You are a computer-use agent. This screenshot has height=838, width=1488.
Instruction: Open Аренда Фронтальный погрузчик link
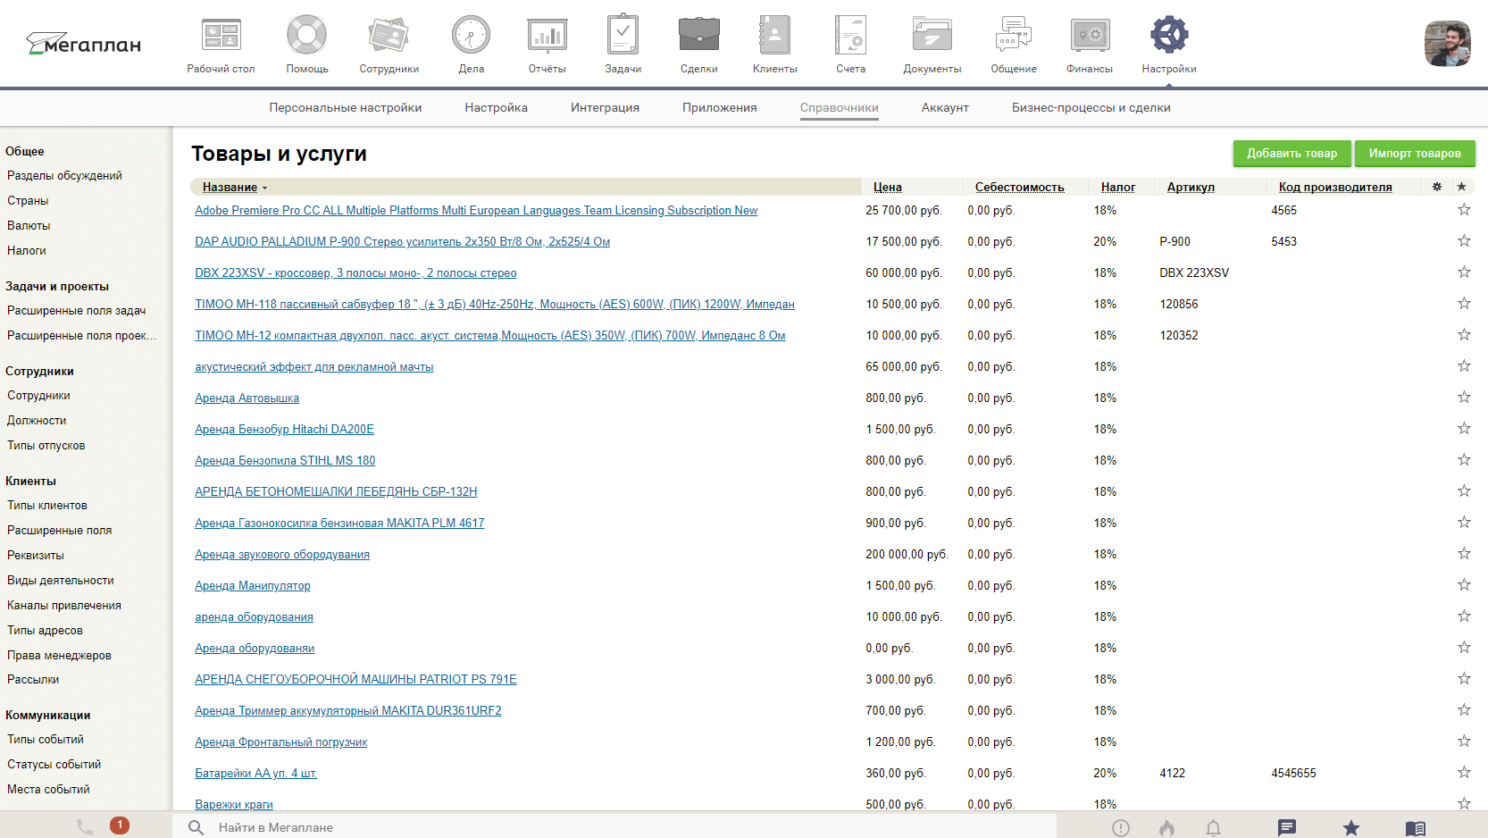pos(280,742)
